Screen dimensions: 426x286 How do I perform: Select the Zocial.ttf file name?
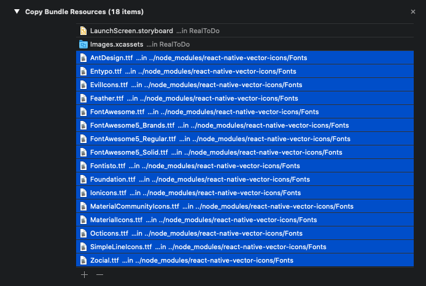point(104,260)
